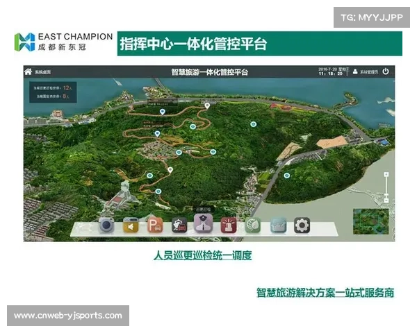The image size is (417, 333).
Task: Open the gear settings icon in dock
Action: click(302, 225)
